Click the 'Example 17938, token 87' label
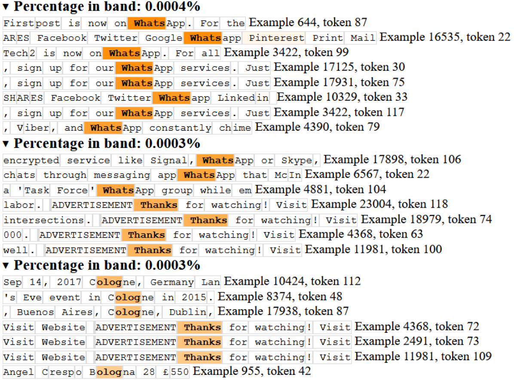This screenshot has width=514, height=380. click(283, 311)
